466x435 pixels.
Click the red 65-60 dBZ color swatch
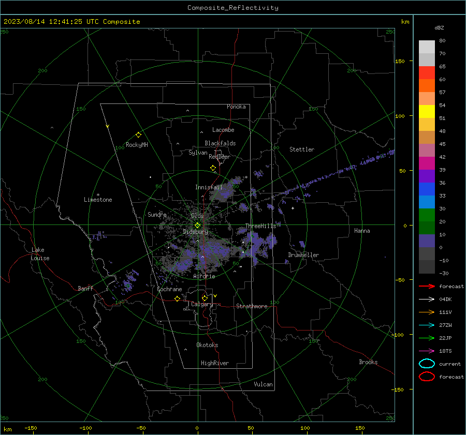pyautogui.click(x=427, y=73)
